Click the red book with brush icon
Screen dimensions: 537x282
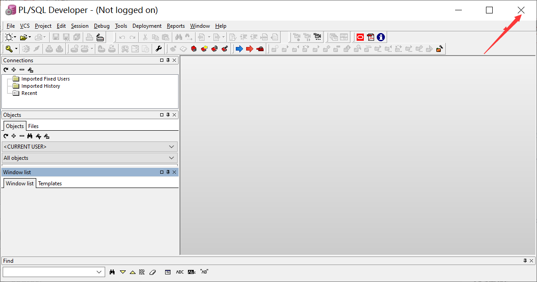click(225, 49)
